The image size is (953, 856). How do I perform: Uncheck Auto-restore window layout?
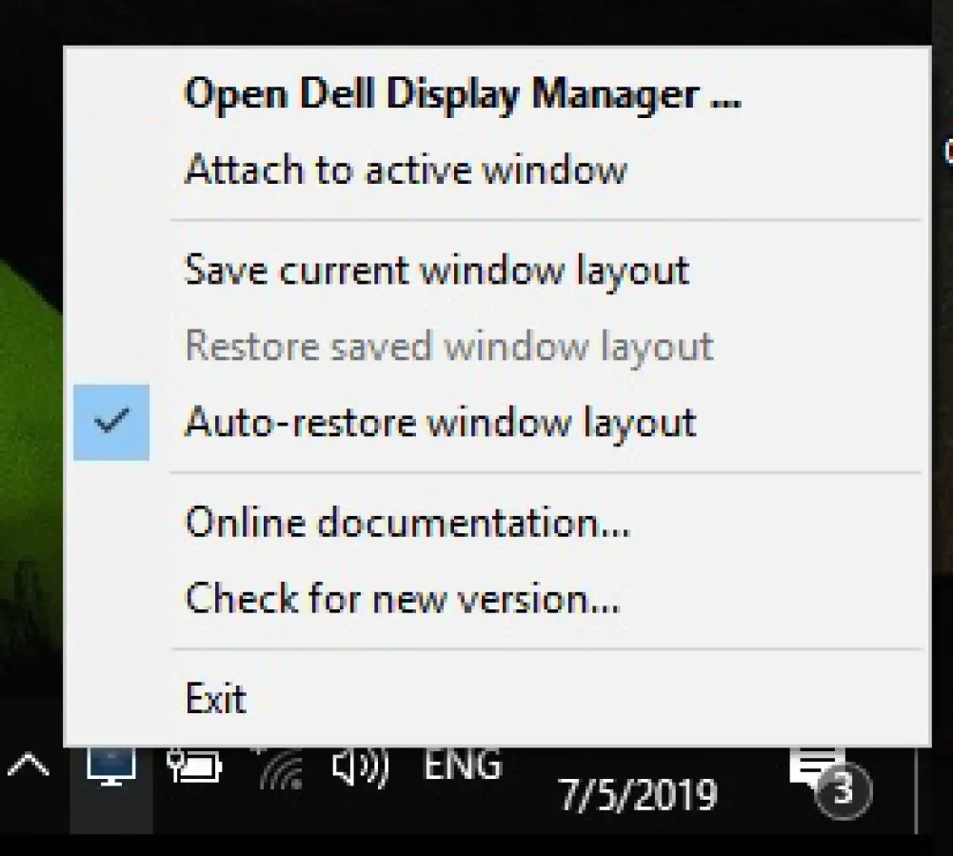coord(440,422)
